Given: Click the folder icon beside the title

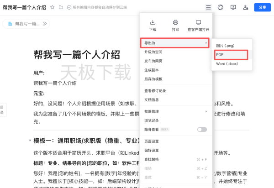Looking at the screenshot, I should [61, 7].
